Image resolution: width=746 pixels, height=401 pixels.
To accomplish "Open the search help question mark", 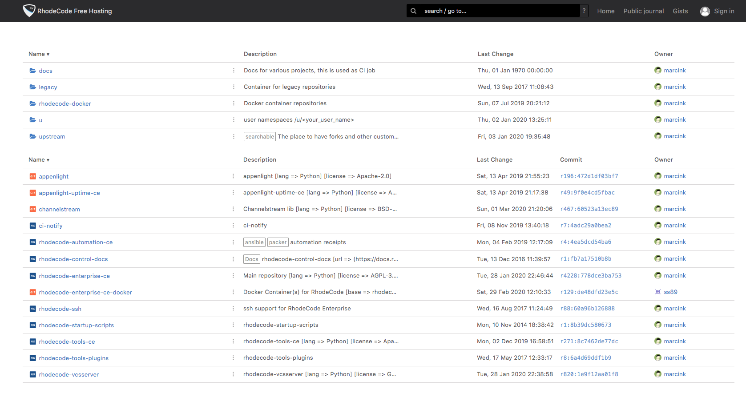I will point(584,11).
